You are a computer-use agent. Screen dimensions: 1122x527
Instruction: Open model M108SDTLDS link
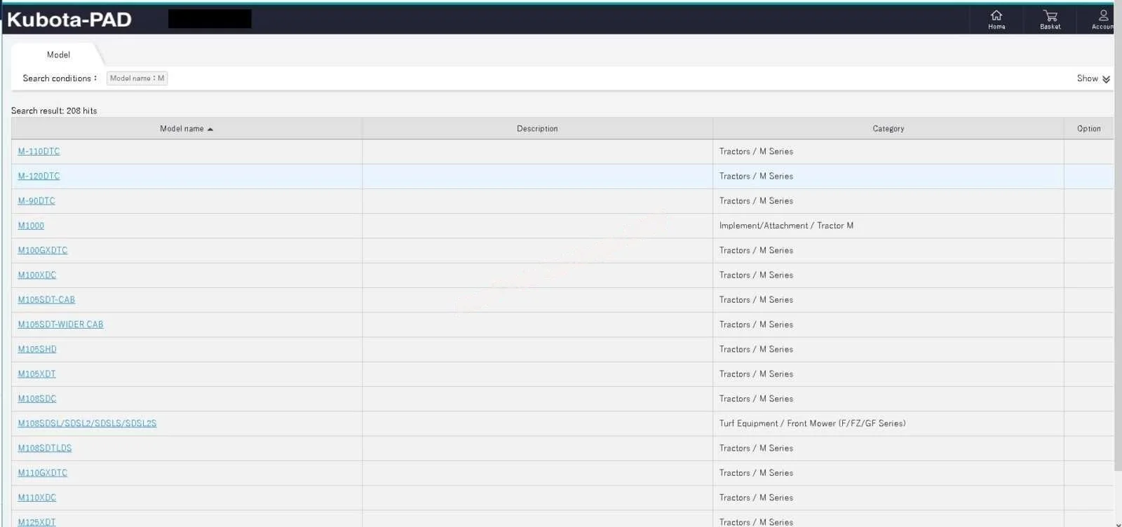click(x=45, y=448)
